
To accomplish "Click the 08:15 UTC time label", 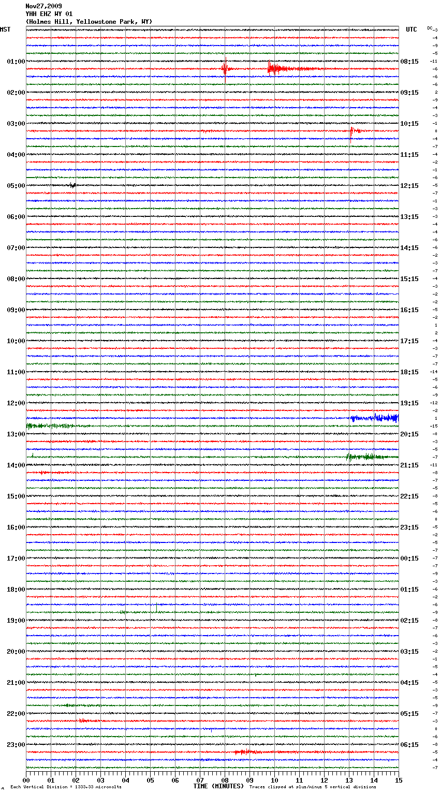I will tap(409, 62).
